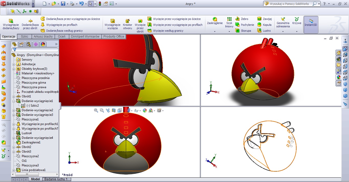Select Wycięcie przez obrót tool
Image resolution: width=349 pixels, height=182 pixels.
tap(140, 26)
